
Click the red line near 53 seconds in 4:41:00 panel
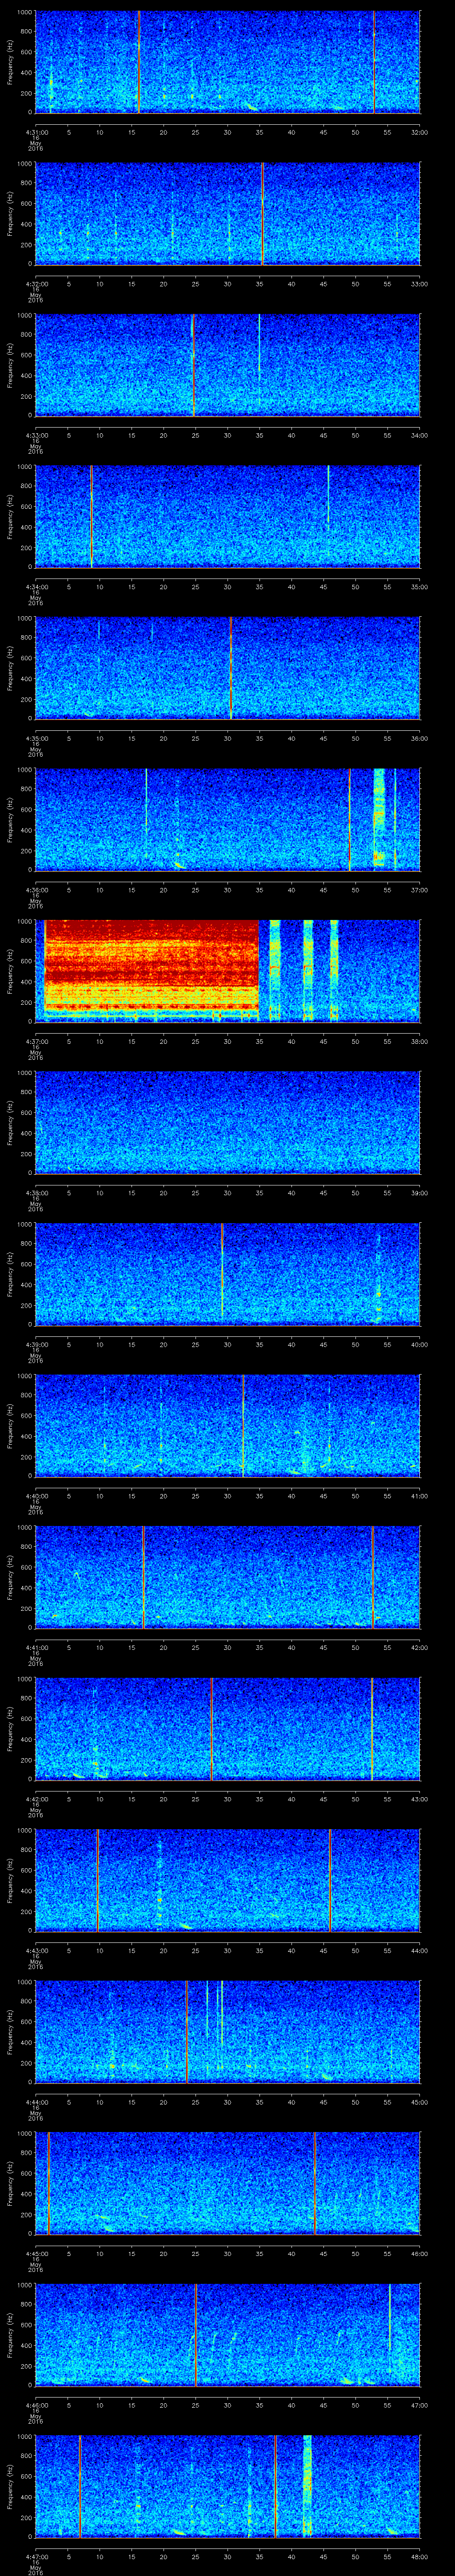[x=372, y=1576]
